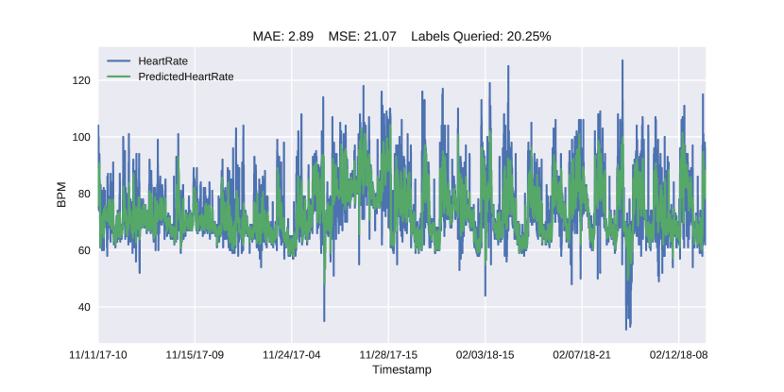Image resolution: width=784 pixels, height=392 pixels.
Task: Click the MSE: 21.07 title text
Action: (363, 37)
